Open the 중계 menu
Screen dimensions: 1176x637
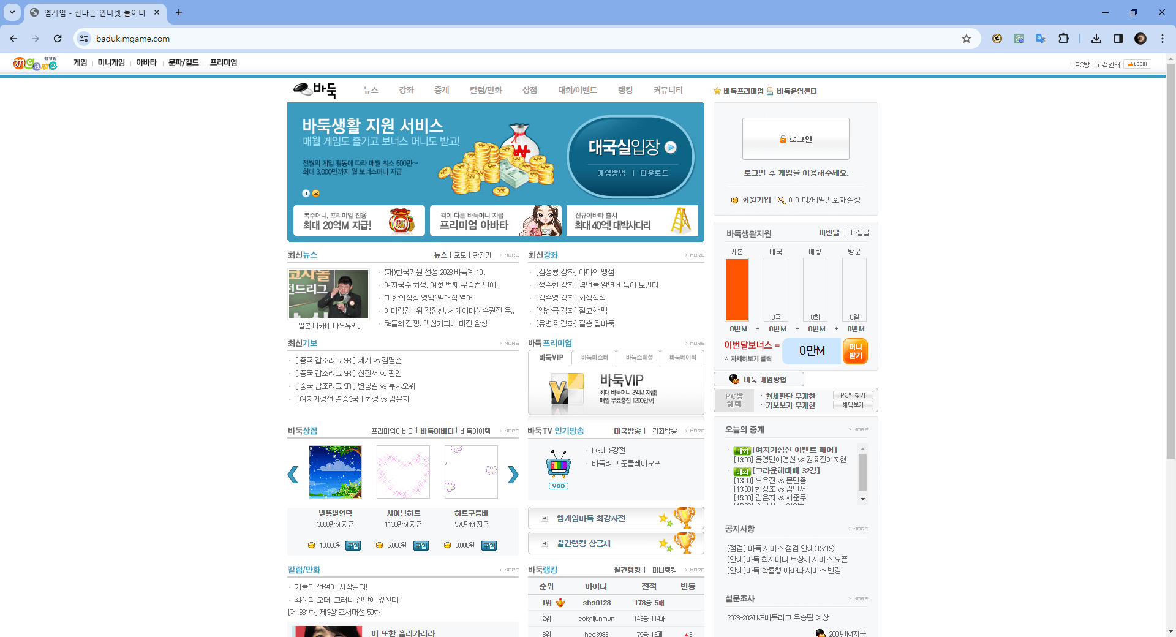coord(442,90)
